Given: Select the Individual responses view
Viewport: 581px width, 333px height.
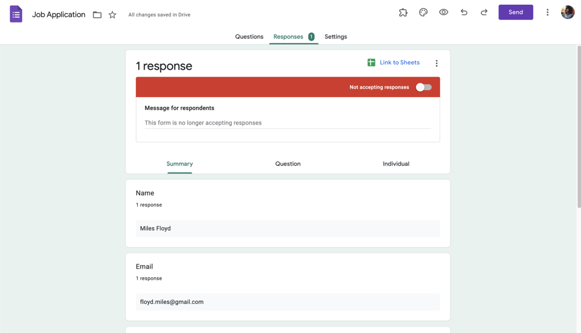Looking at the screenshot, I should pyautogui.click(x=396, y=164).
